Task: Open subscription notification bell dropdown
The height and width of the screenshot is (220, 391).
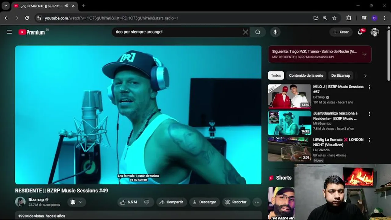Action: click(x=76, y=202)
